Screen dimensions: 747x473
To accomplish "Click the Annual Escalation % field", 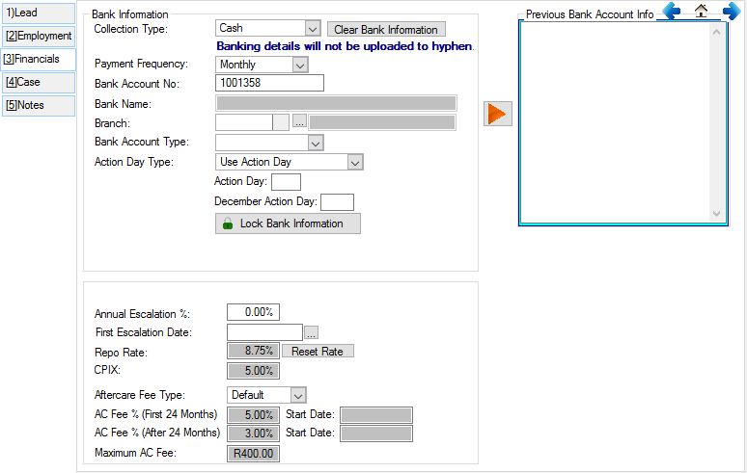I will coord(253,312).
